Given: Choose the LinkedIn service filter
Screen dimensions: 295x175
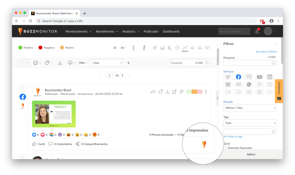Looking at the screenshot, I should tap(270, 77).
